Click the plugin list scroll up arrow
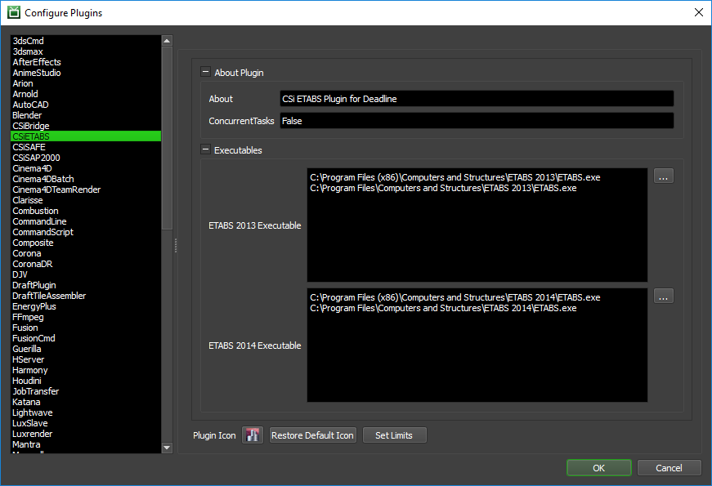Screen dimensions: 712x486 (x=167, y=41)
